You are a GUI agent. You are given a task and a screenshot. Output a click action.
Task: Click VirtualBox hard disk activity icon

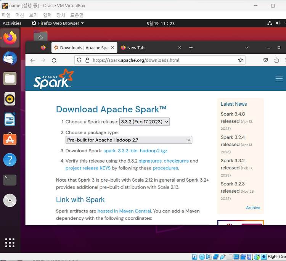tap(194, 257)
